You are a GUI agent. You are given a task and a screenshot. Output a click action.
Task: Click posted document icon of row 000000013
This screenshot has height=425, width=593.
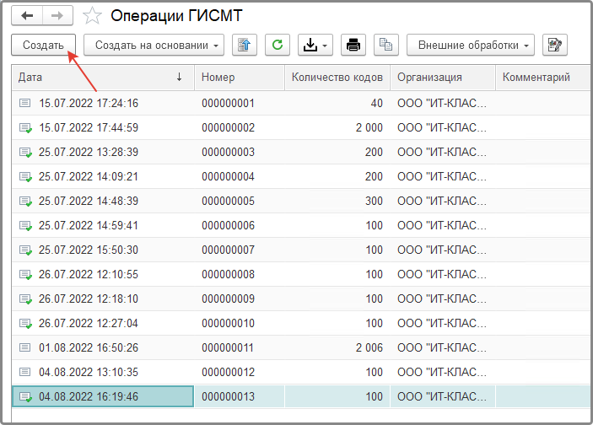coord(25,396)
